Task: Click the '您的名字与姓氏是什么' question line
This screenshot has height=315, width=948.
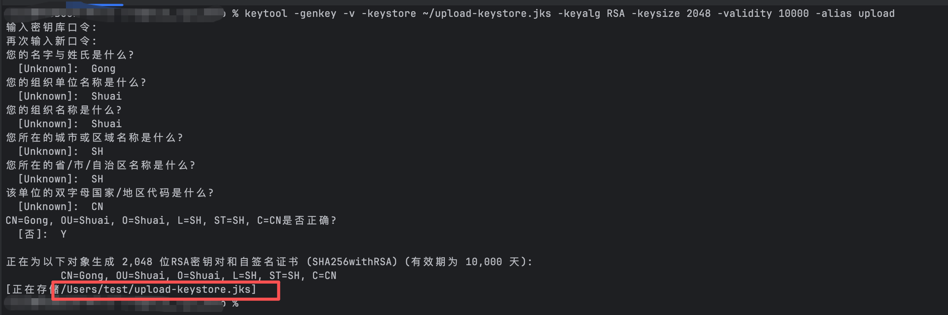Action: pos(70,55)
